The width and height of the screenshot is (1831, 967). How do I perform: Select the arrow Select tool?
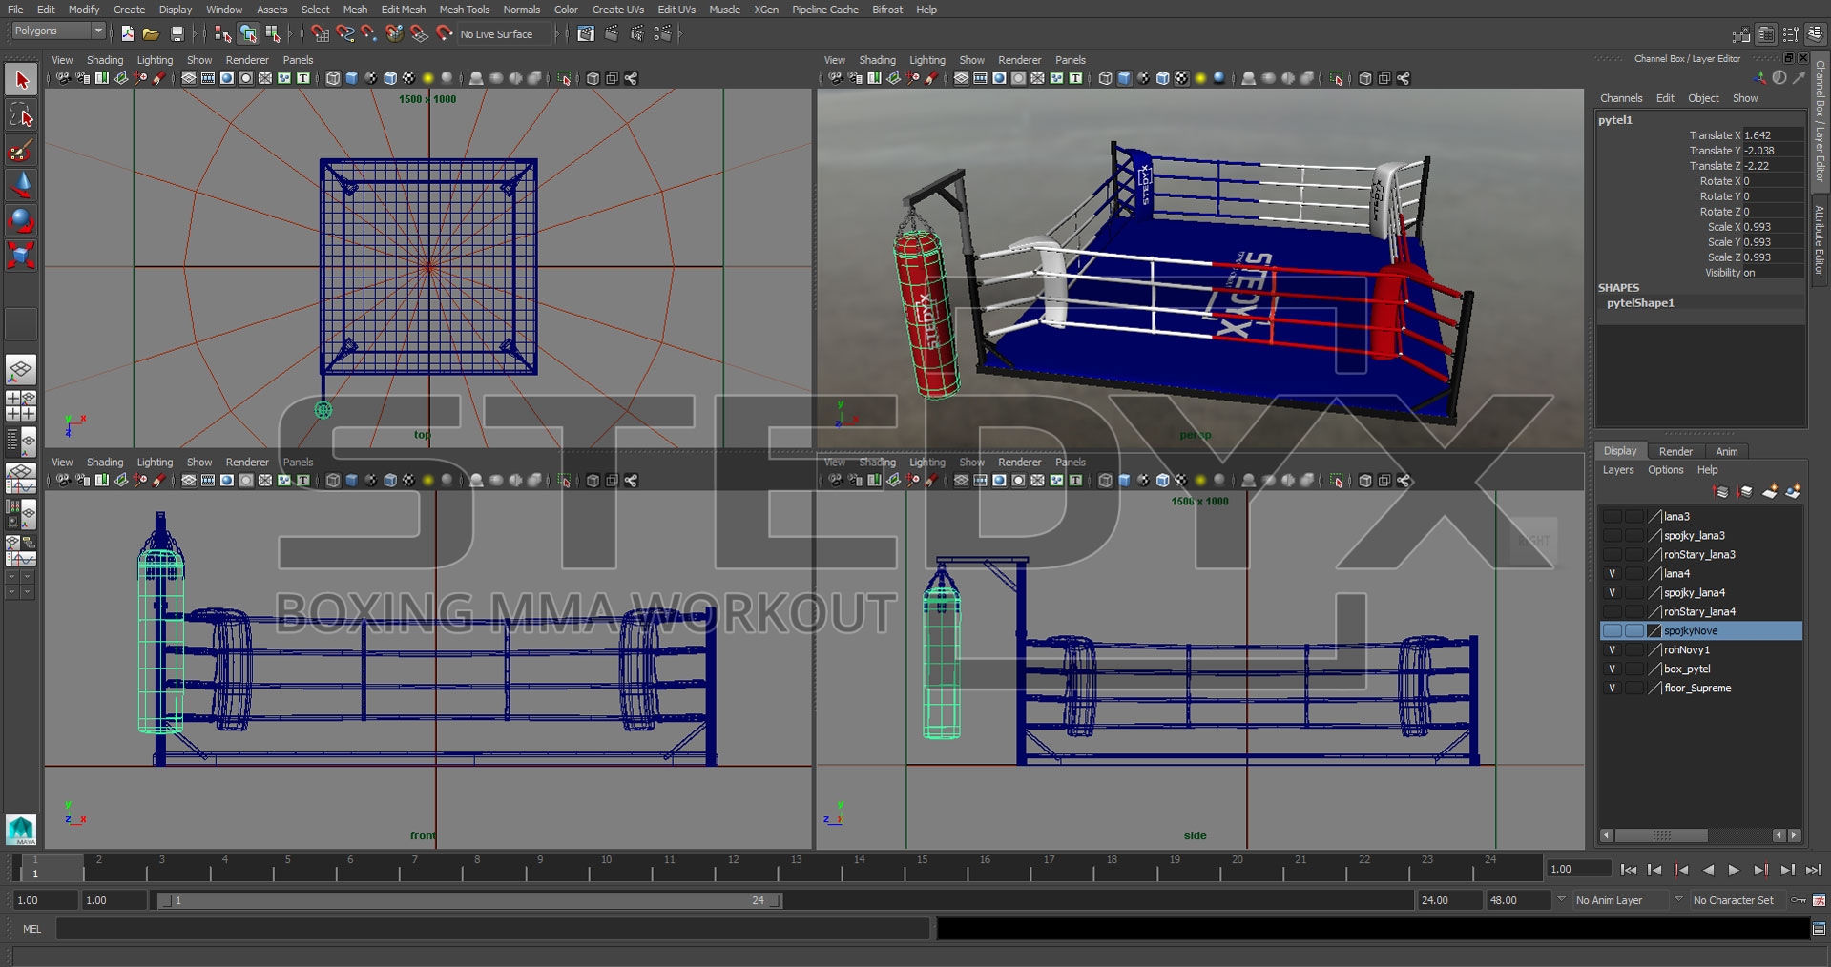[21, 80]
